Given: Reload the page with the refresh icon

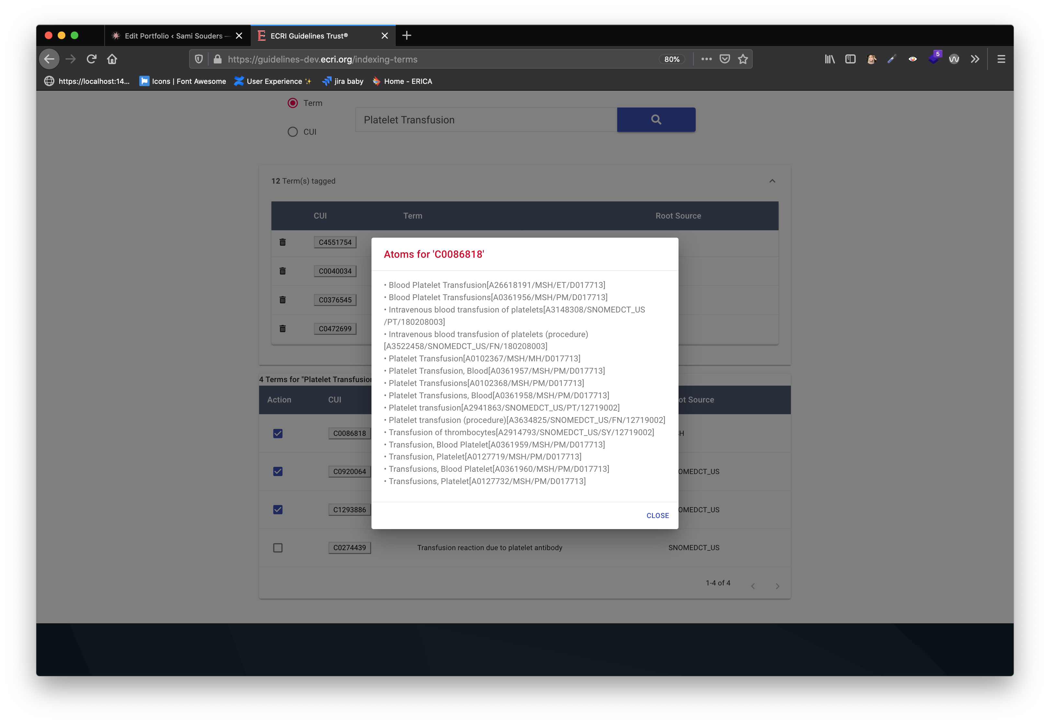Looking at the screenshot, I should click(x=92, y=59).
